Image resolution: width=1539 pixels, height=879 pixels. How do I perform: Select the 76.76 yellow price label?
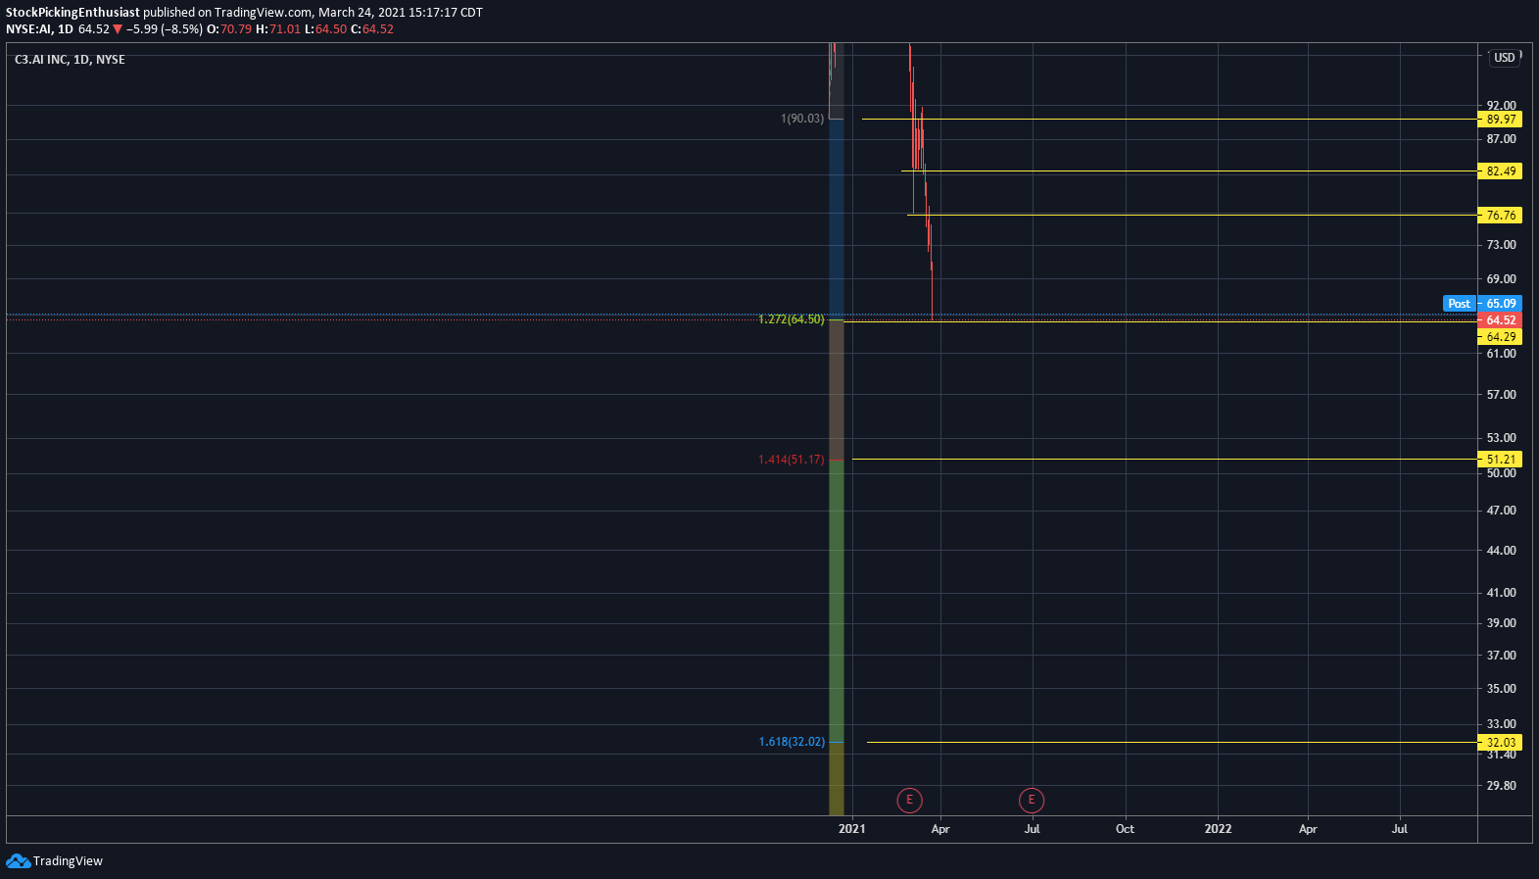[x=1500, y=216]
